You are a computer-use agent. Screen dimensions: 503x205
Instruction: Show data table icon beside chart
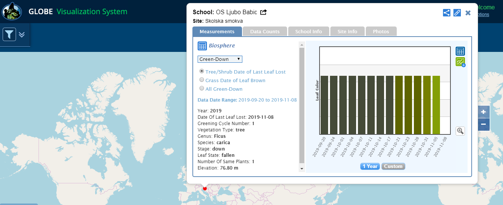pyautogui.click(x=460, y=51)
